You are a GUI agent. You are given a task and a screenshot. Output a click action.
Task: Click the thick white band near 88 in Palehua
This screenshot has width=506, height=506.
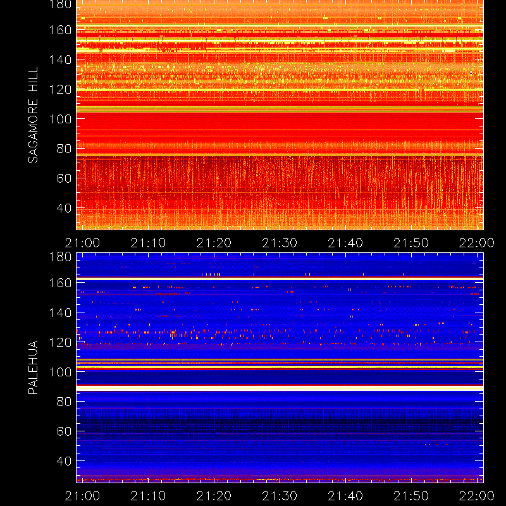[280, 388]
